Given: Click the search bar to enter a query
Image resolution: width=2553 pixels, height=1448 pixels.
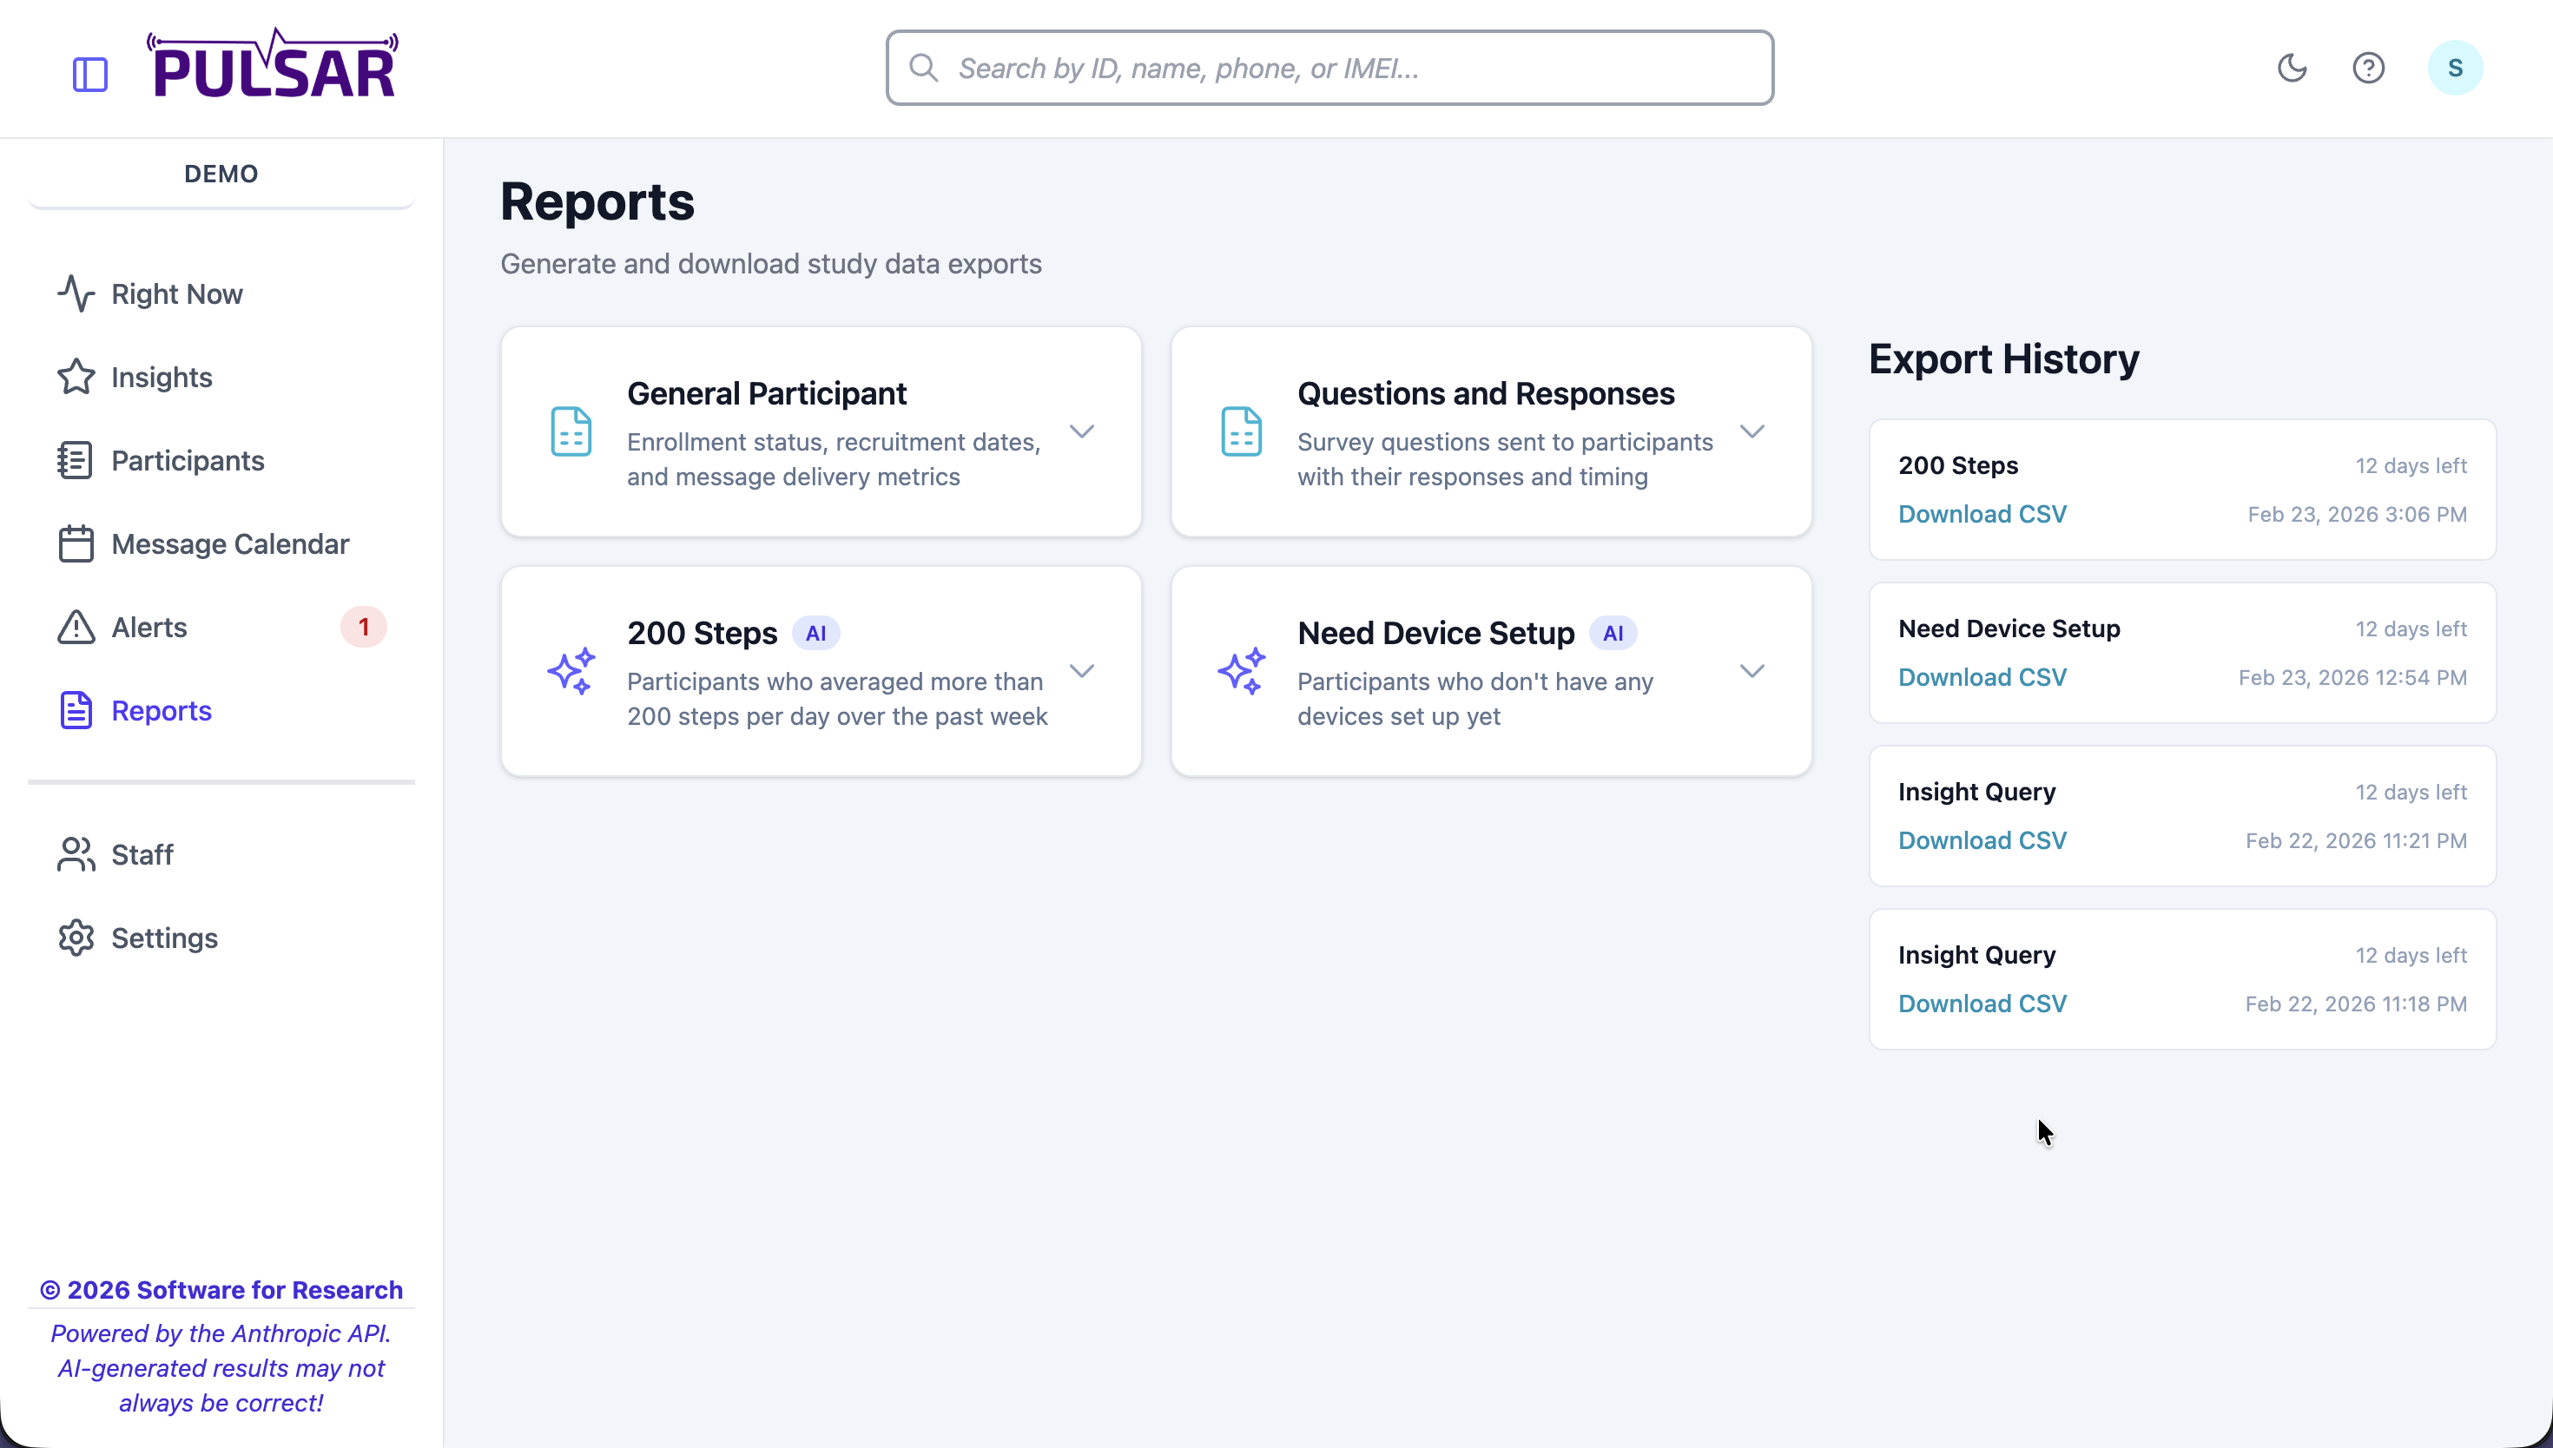Looking at the screenshot, I should tap(1329, 68).
